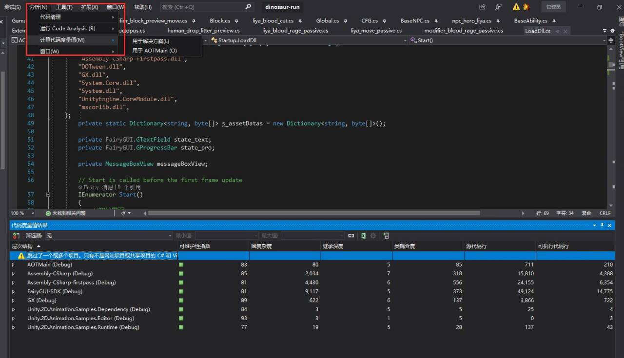This screenshot has height=358, width=624.
Task: Select the LoadDll.cs tab
Action: tap(537, 31)
